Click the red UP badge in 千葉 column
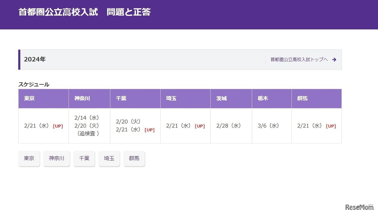Image resolution: width=378 pixels, height=214 pixels. (149, 130)
